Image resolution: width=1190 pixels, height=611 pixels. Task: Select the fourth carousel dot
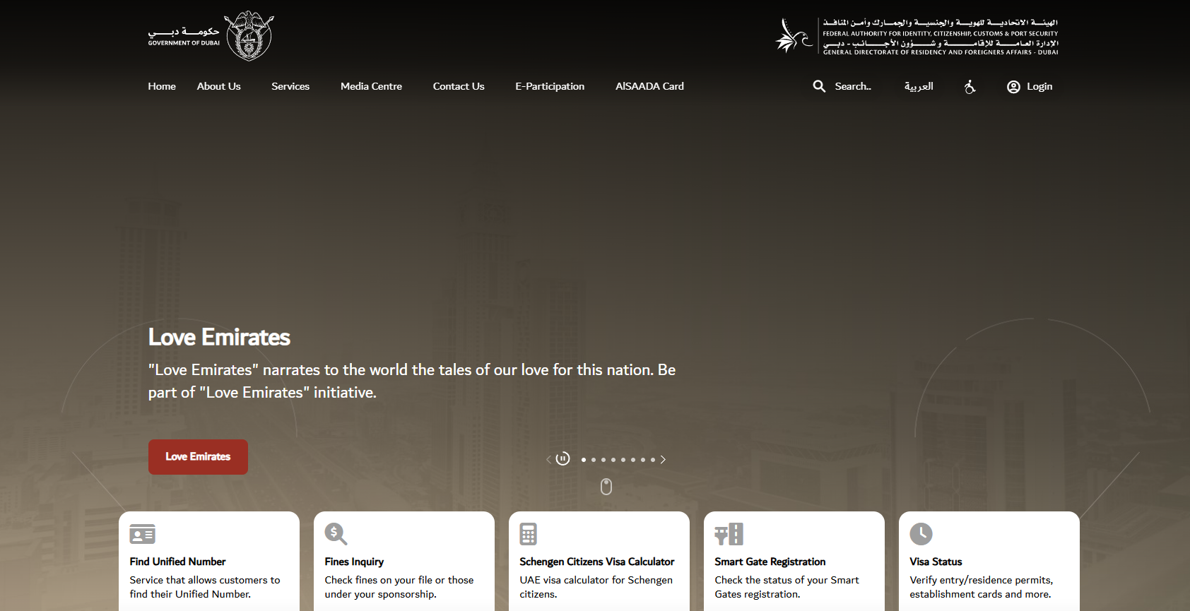(x=613, y=460)
